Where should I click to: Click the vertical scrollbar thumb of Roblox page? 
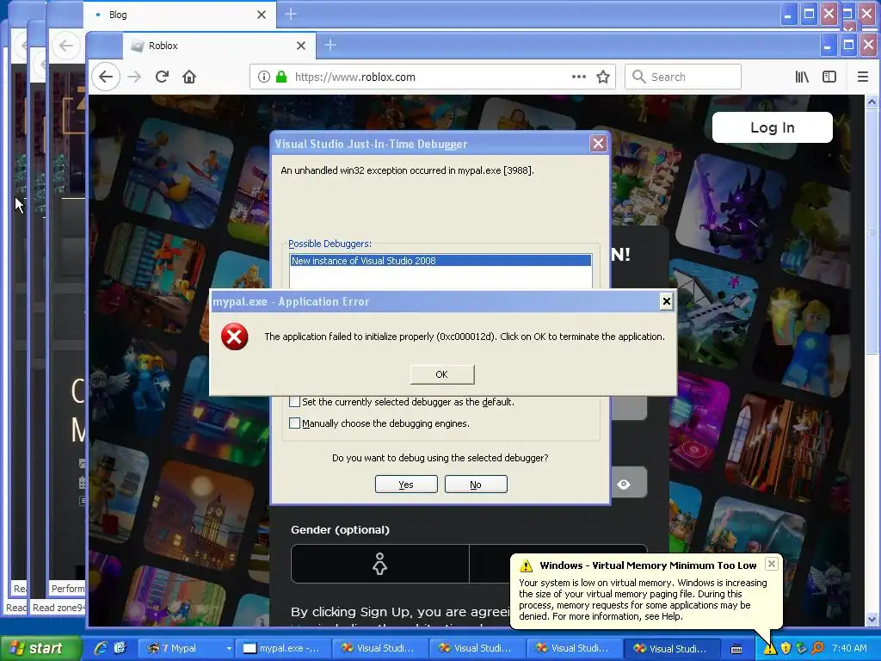pos(872,232)
